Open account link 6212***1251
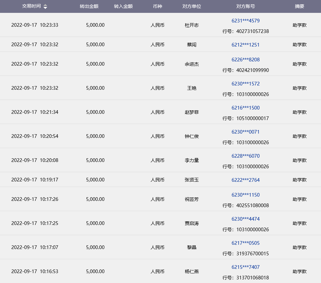This screenshot has height=283, width=321. pyautogui.click(x=245, y=45)
